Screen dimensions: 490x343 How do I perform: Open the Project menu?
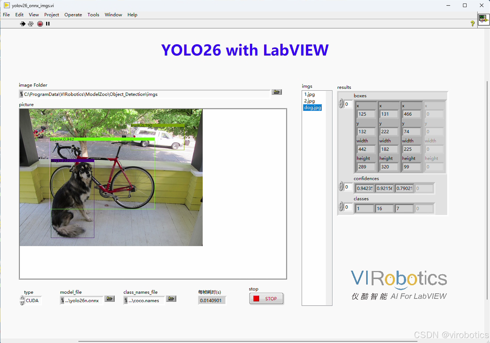[x=51, y=15]
